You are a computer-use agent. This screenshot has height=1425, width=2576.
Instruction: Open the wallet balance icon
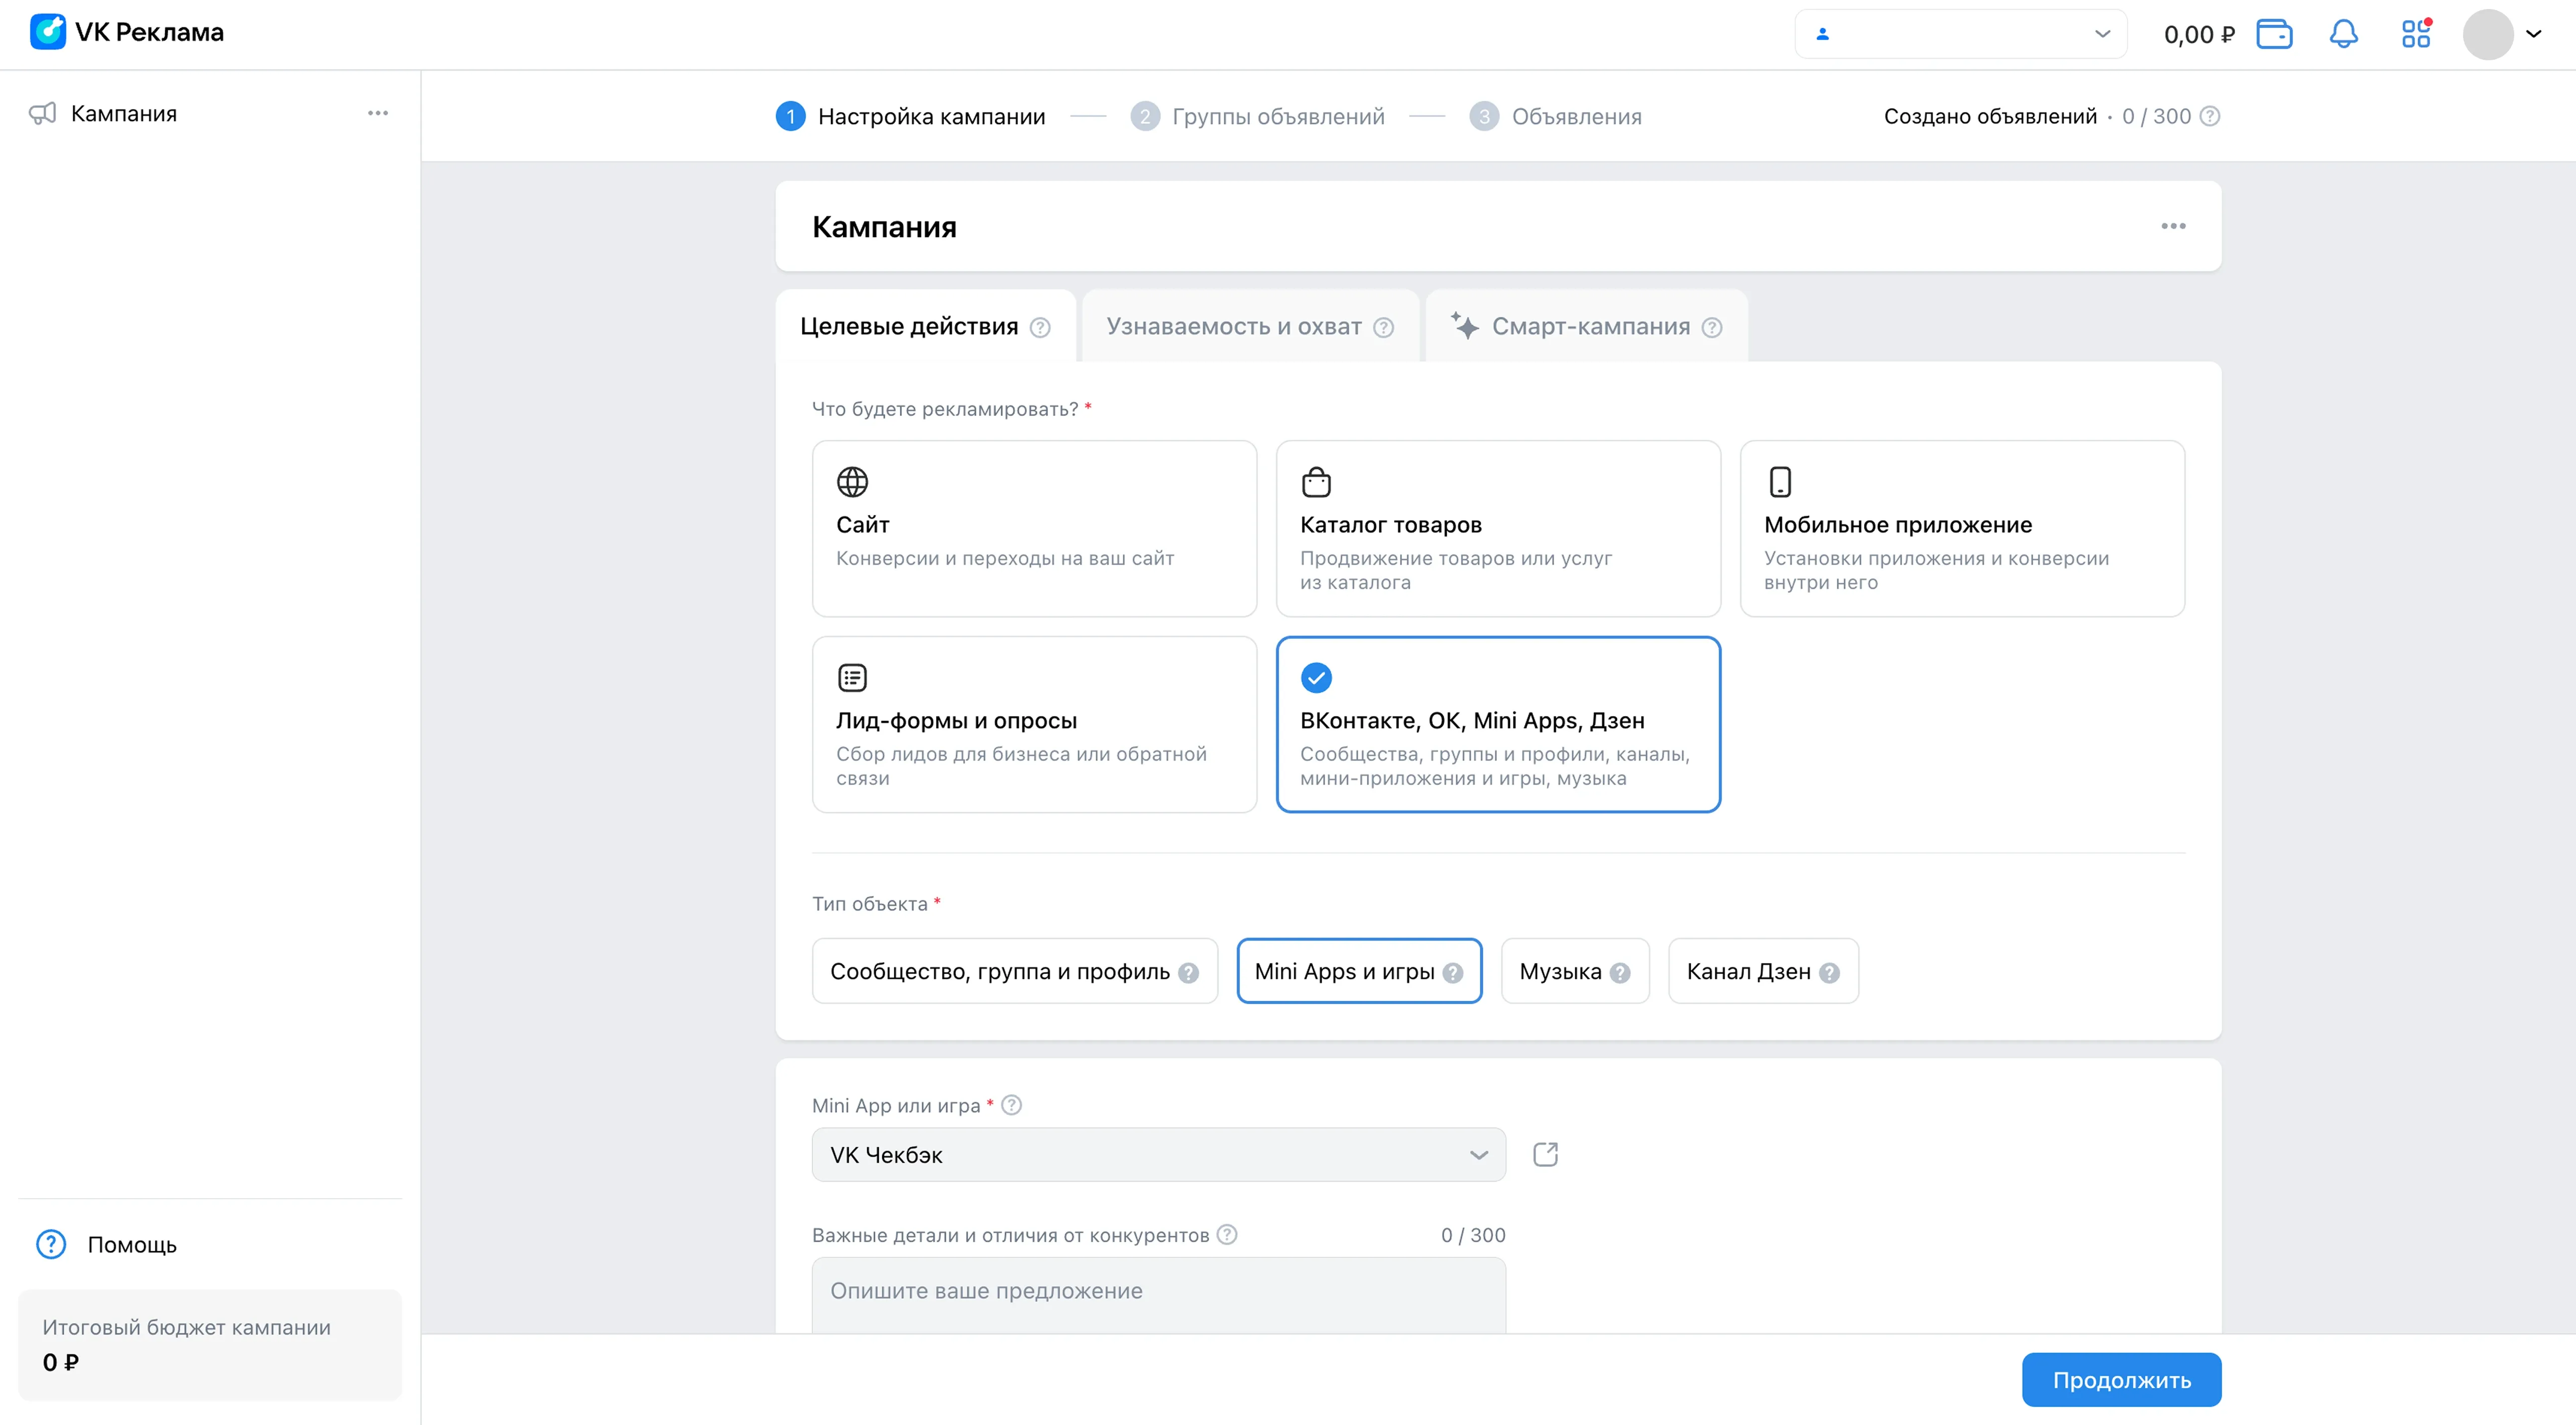pyautogui.click(x=2274, y=34)
